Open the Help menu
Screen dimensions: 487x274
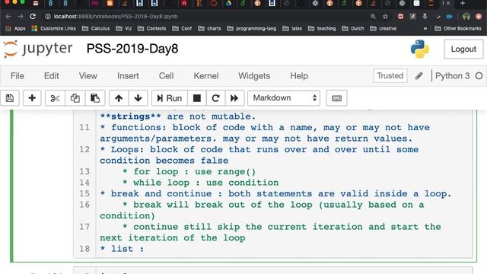[x=299, y=76]
